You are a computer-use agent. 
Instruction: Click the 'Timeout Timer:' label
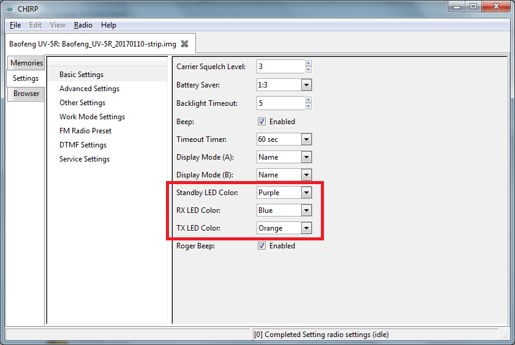201,139
